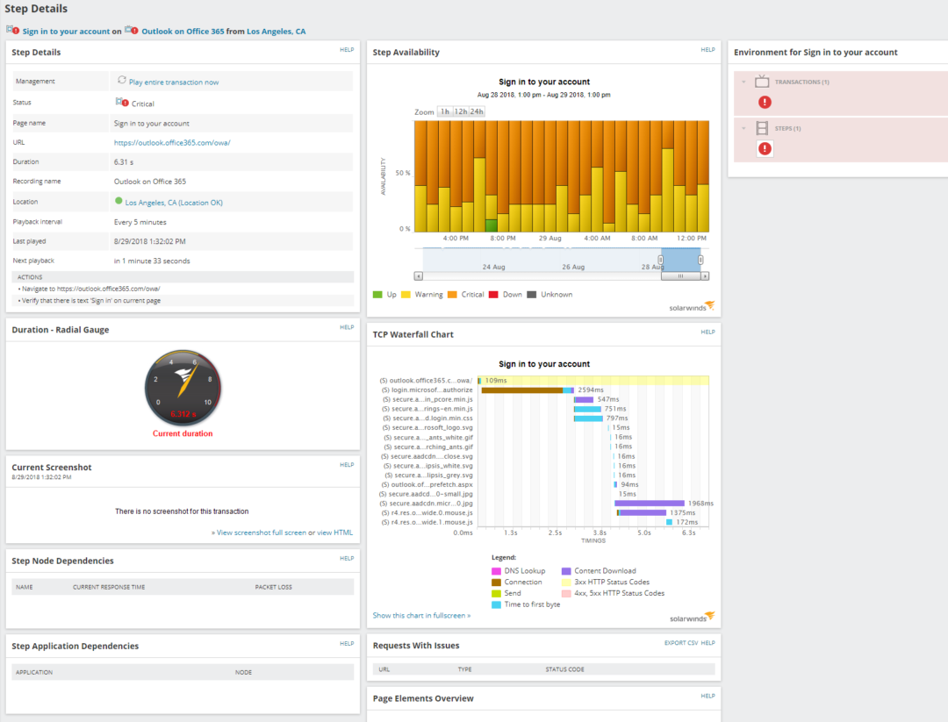Toggle the Warning series in availability legend
948x722 pixels.
click(x=422, y=295)
